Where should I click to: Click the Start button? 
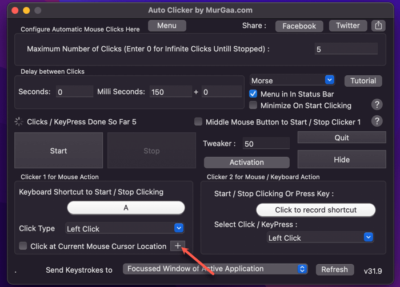(x=59, y=150)
